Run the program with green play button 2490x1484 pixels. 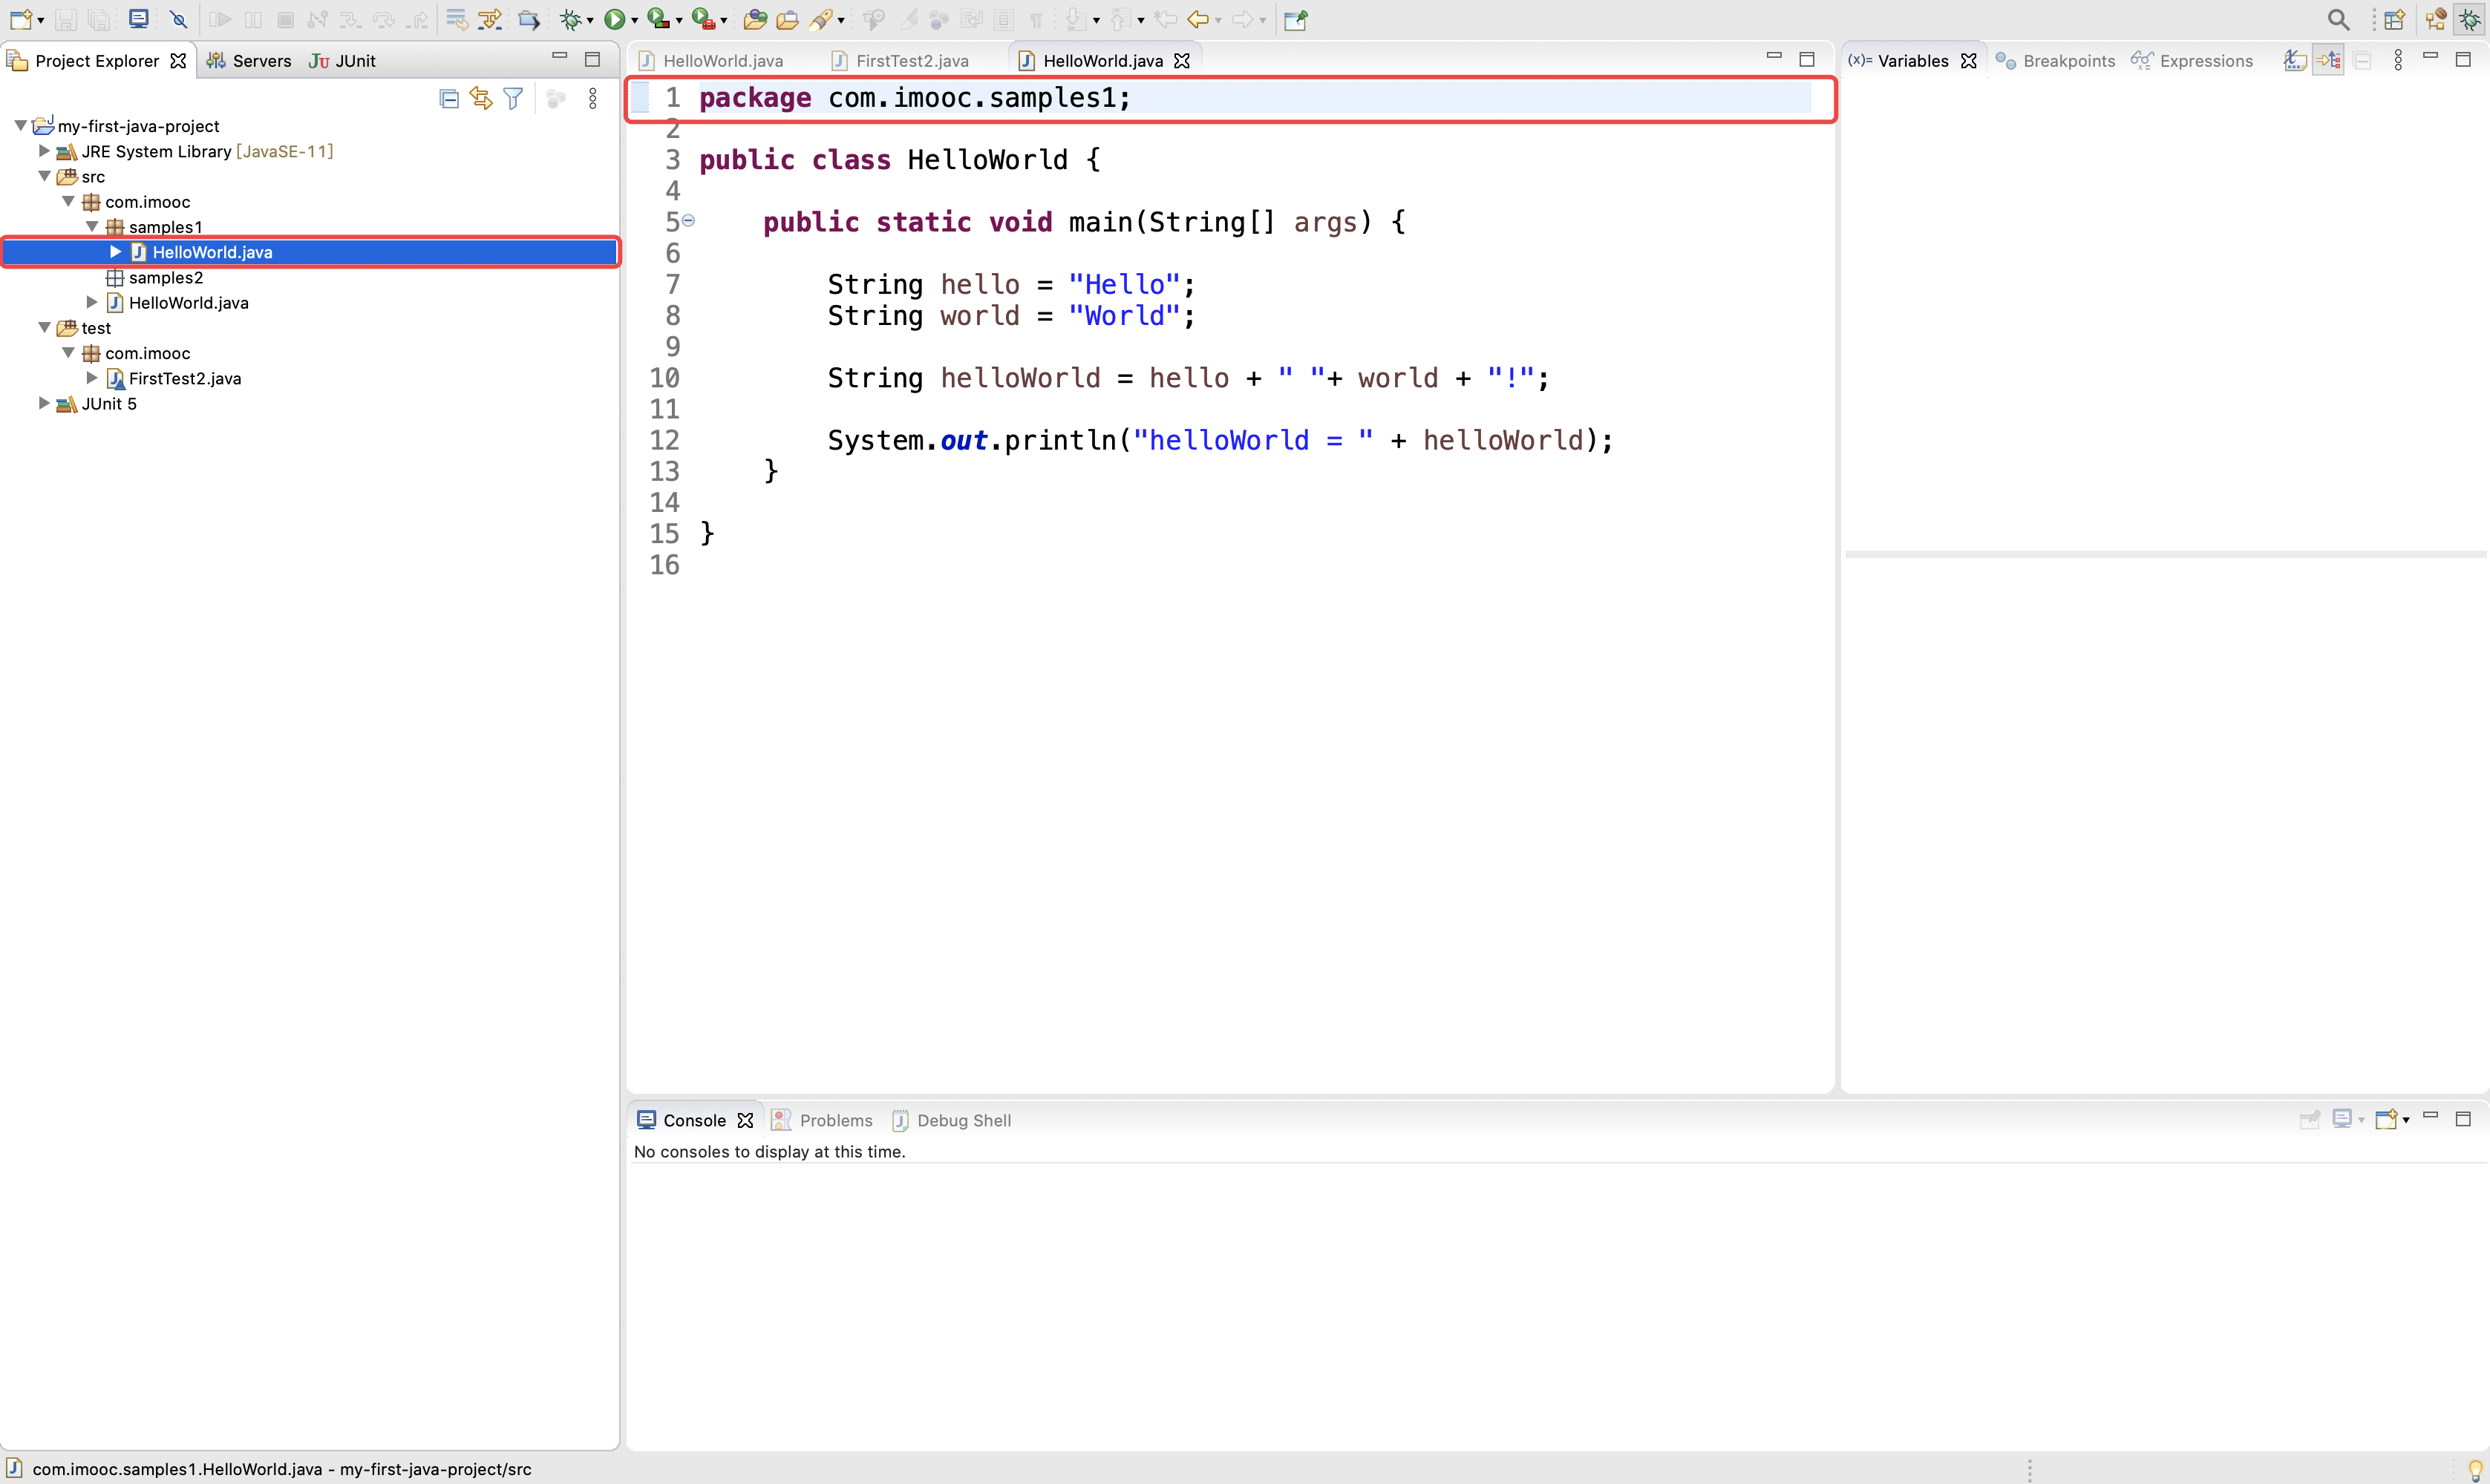(614, 19)
